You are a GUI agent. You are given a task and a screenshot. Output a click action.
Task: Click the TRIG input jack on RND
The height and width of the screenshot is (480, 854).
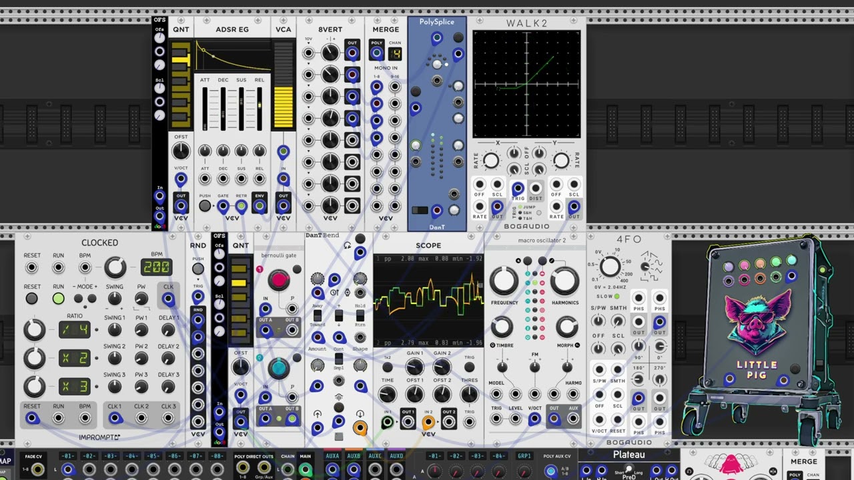[x=197, y=297]
